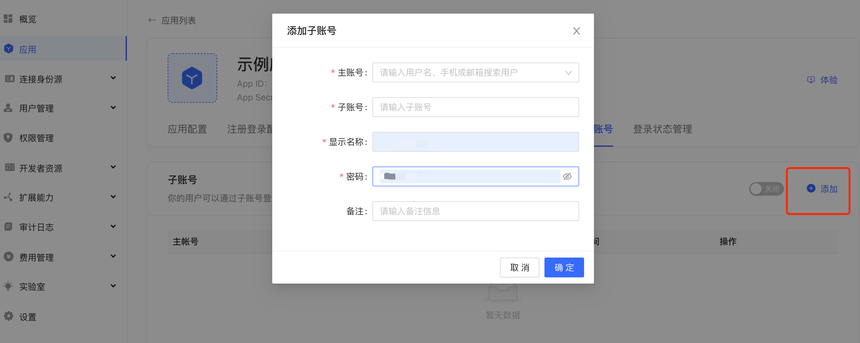The image size is (860, 343).
Task: Click the blue plus icon beside 添加
Action: (x=811, y=188)
